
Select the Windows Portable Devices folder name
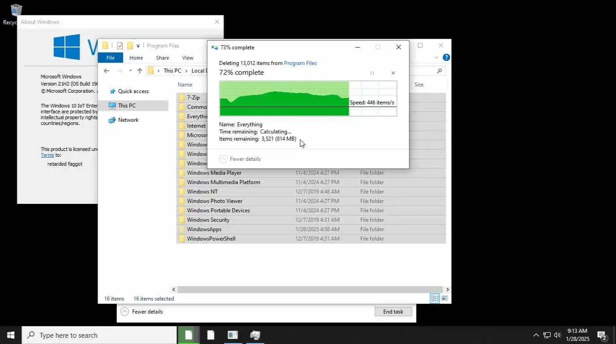pos(218,211)
